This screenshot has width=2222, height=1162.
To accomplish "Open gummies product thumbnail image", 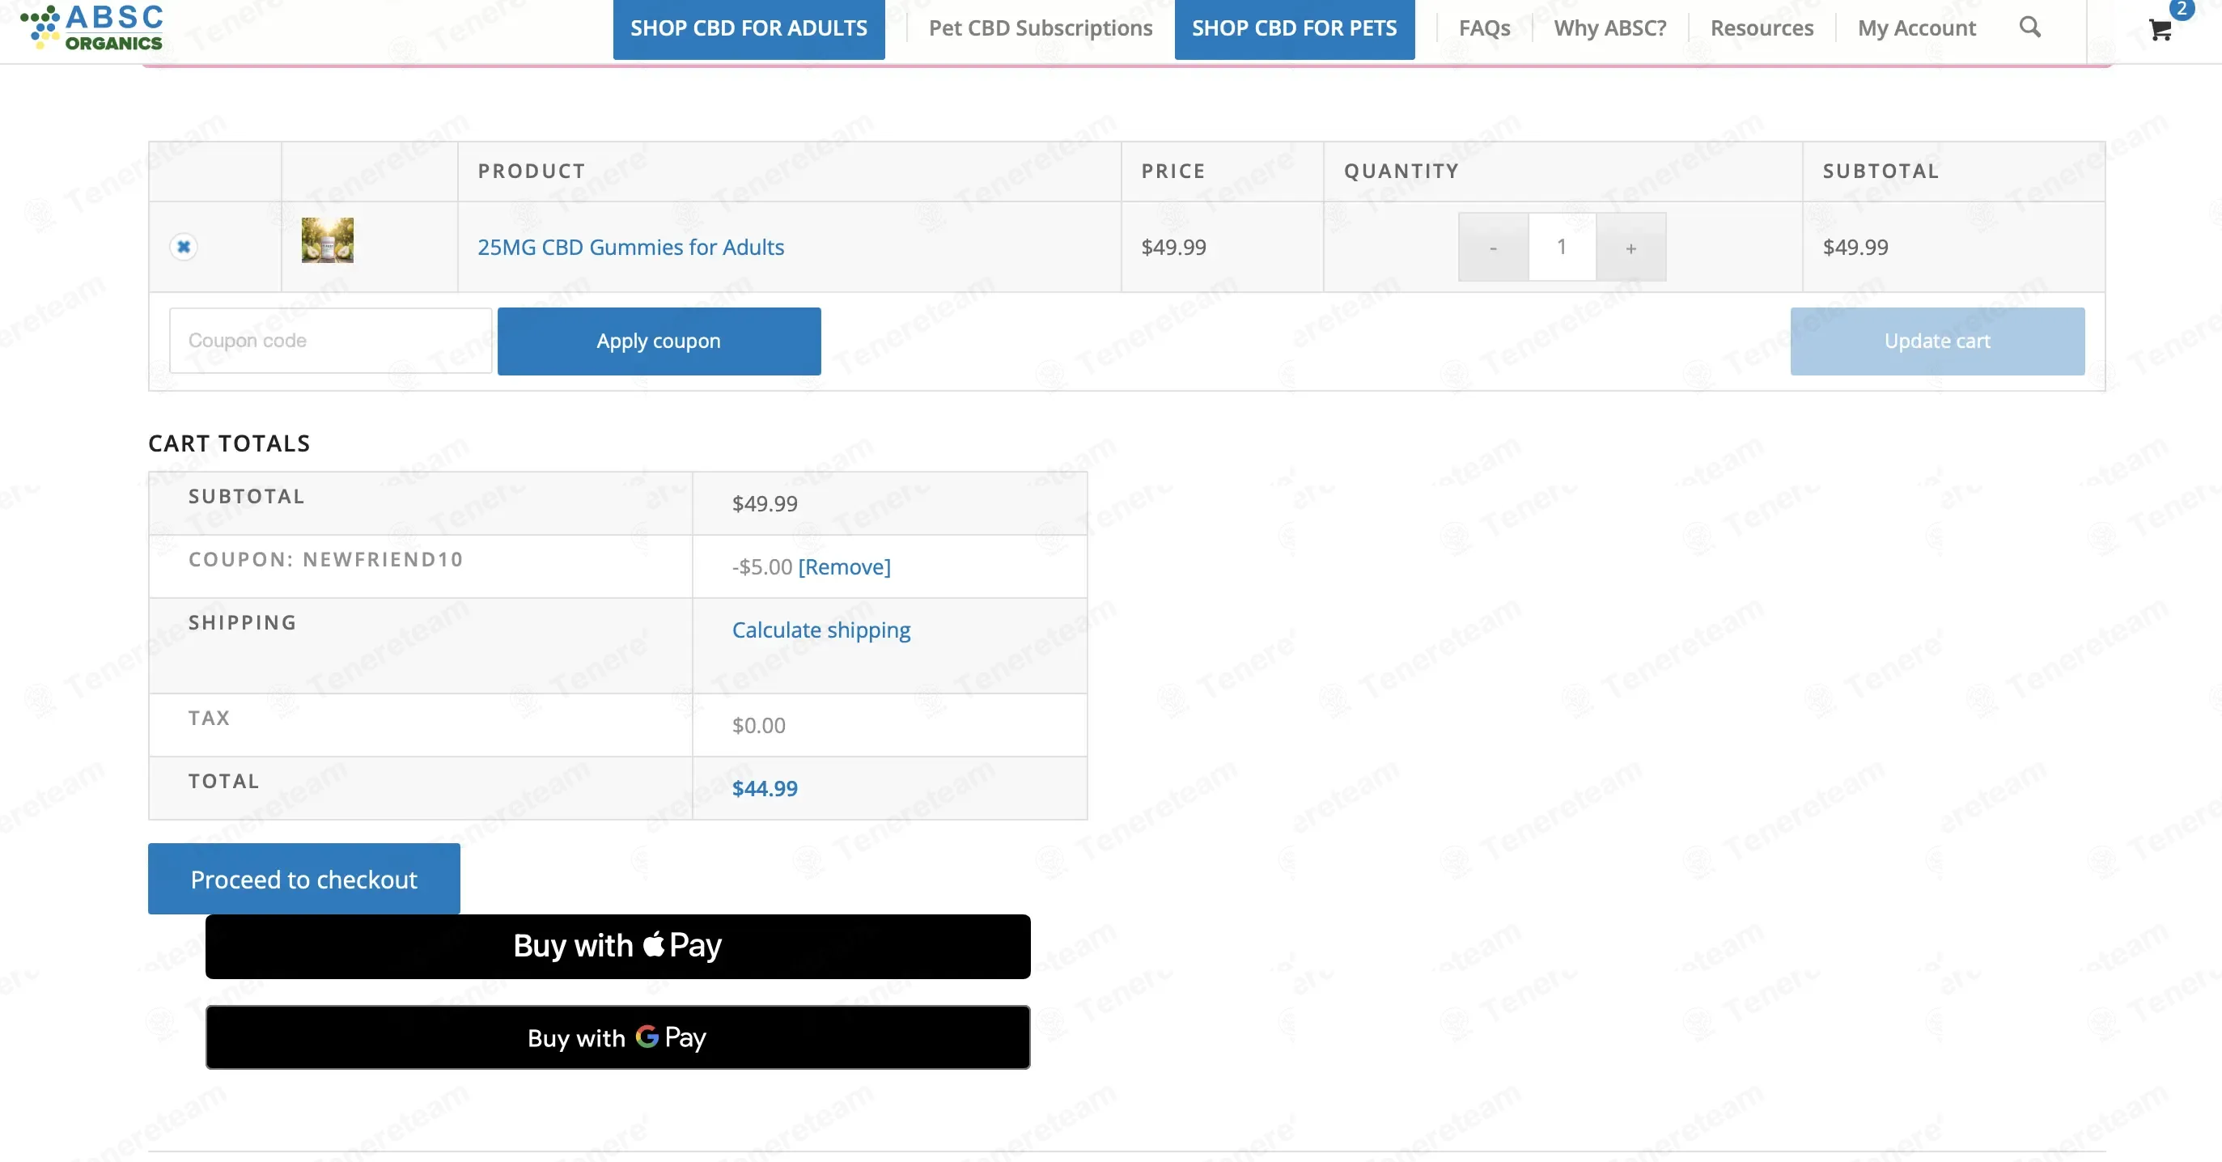I will point(327,240).
